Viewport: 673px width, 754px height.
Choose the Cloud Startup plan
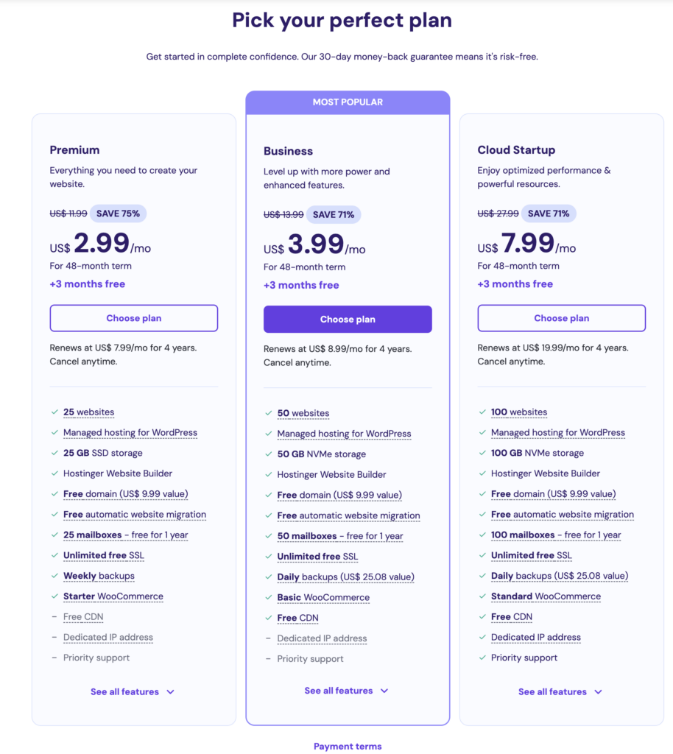[x=562, y=318]
